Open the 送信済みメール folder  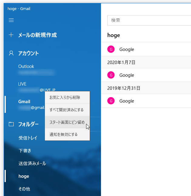pos(32,163)
